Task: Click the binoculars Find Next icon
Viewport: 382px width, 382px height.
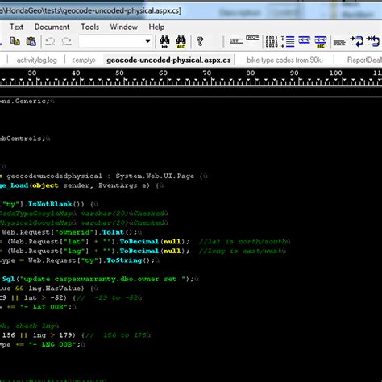Action: click(x=164, y=42)
